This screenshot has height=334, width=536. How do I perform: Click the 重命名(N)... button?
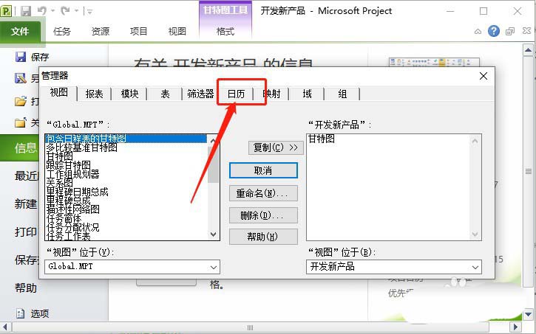coord(263,194)
